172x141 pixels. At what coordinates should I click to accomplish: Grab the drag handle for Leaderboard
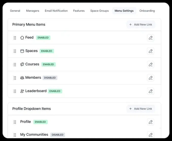[15, 91]
